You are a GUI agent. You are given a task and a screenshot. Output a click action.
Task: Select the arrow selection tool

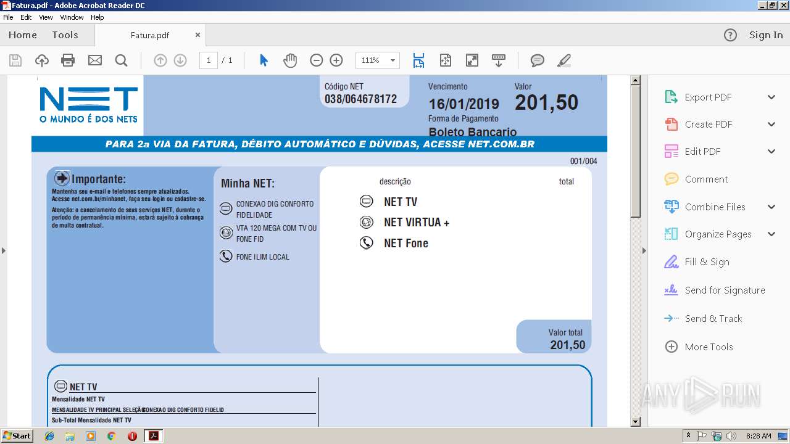click(264, 60)
